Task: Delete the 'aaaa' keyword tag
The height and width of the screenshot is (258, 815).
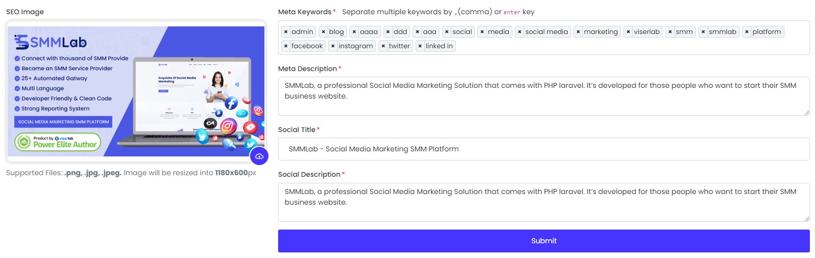Action: 355,32
